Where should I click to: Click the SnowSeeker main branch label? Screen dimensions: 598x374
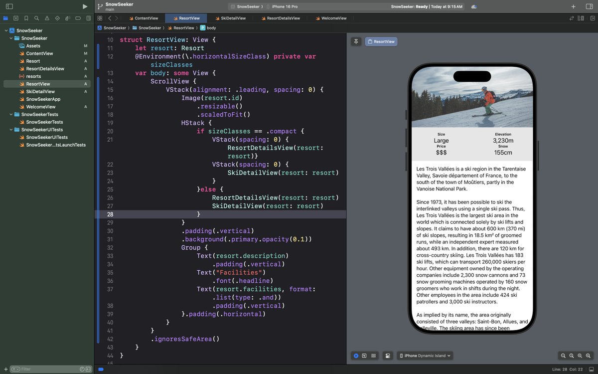coord(119,6)
